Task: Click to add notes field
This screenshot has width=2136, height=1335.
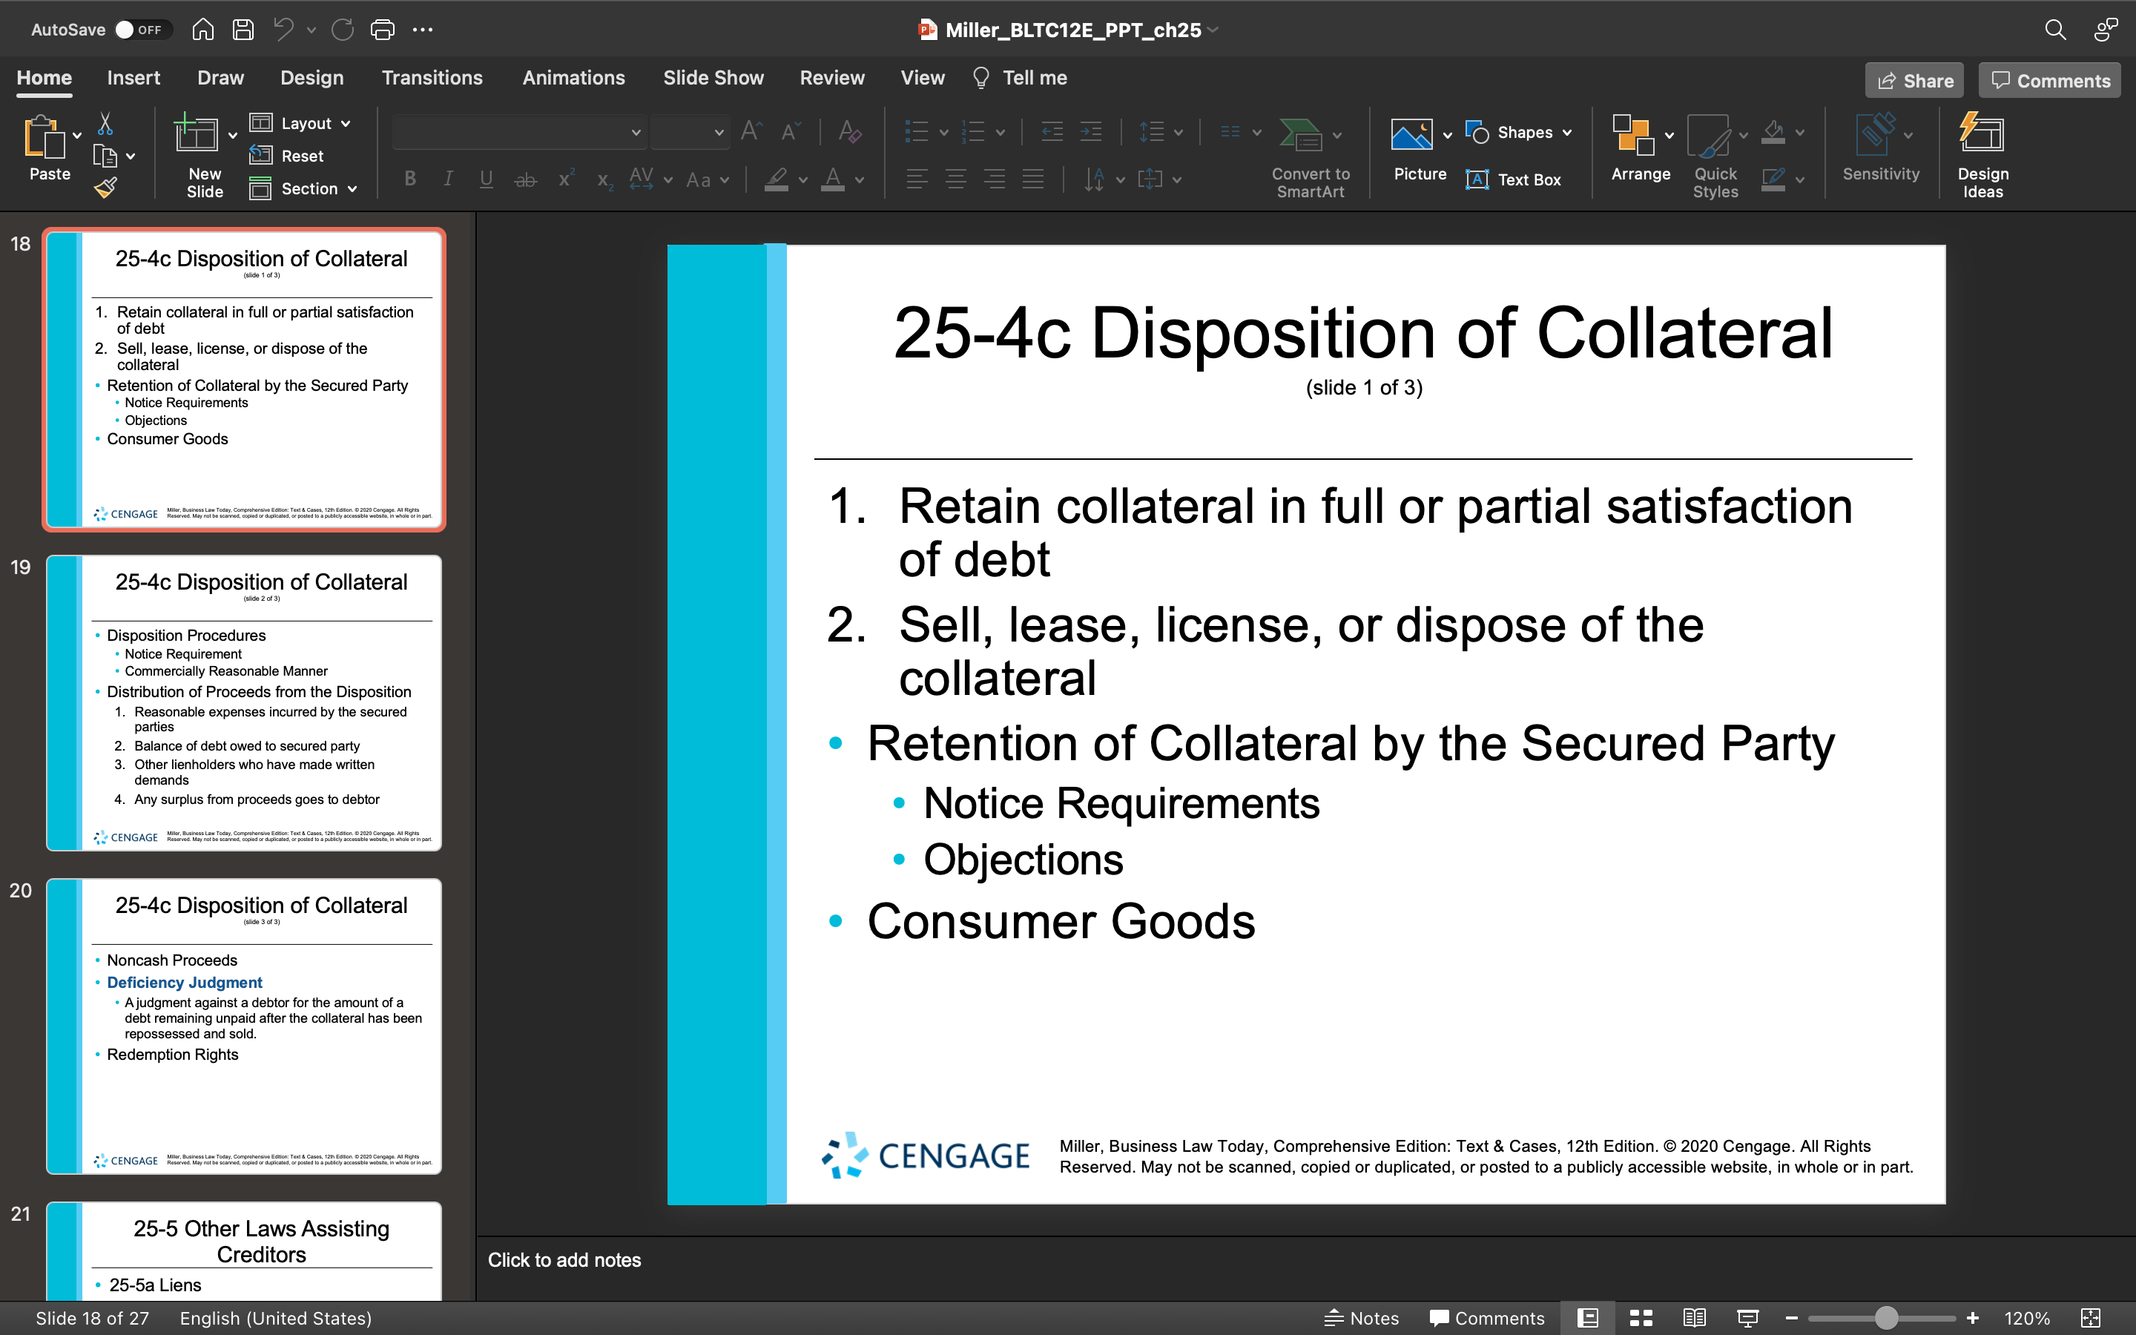Action: click(564, 1260)
